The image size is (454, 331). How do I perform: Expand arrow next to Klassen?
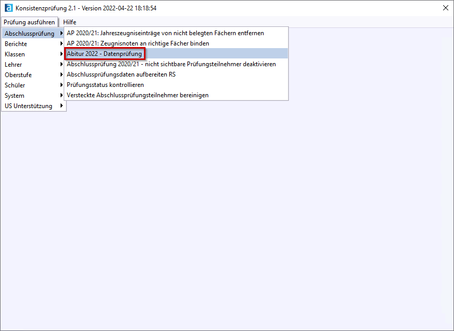click(62, 54)
